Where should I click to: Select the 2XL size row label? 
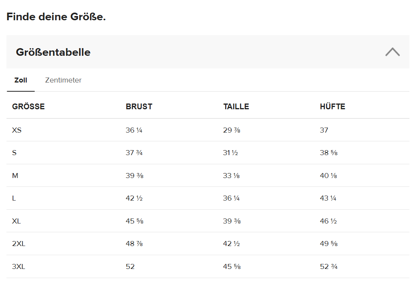coord(18,244)
